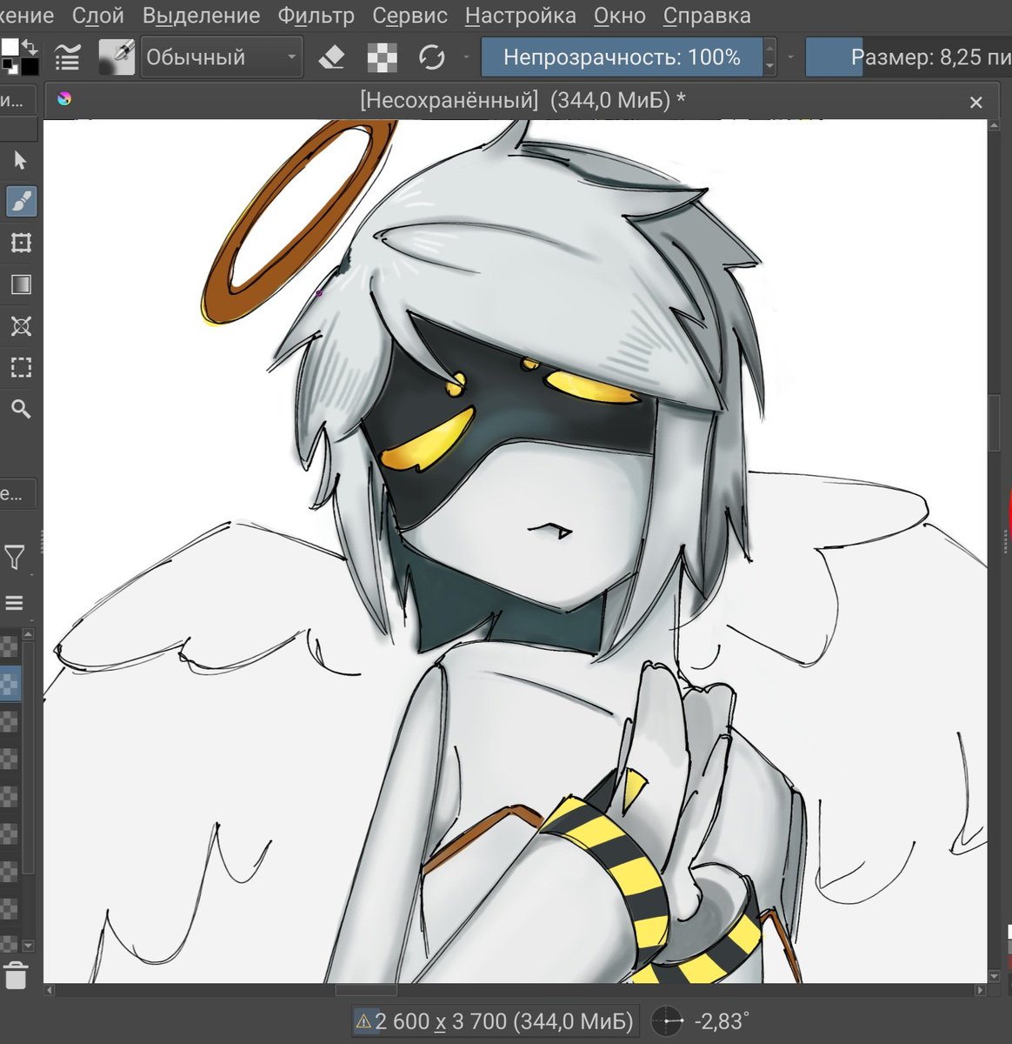
Task: Swap foreground and background colors
Action: 30,46
